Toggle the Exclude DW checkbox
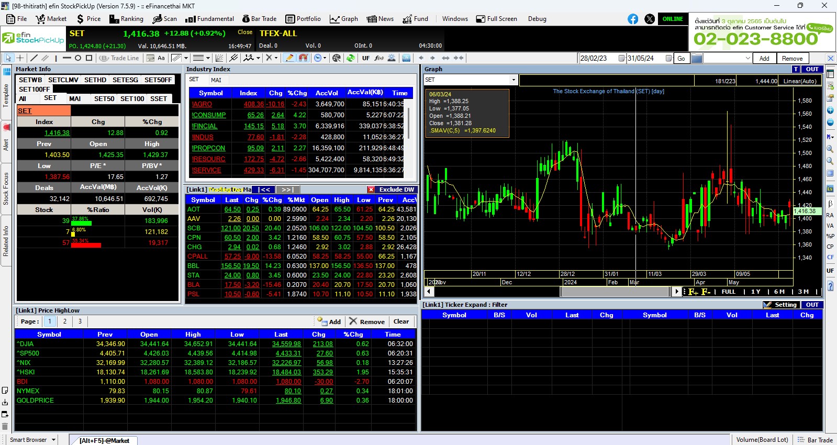Viewport: 837px width, 445px height. click(x=371, y=190)
